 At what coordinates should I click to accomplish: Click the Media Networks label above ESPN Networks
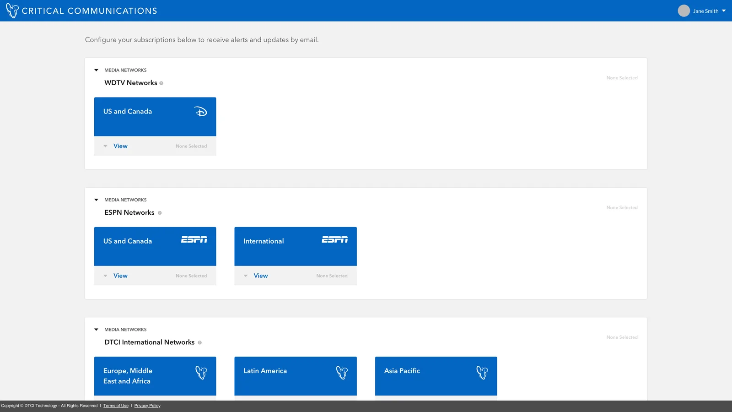(x=125, y=200)
